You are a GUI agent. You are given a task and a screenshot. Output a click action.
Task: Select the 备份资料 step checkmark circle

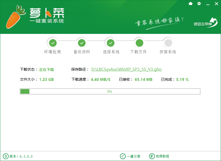(82, 43)
